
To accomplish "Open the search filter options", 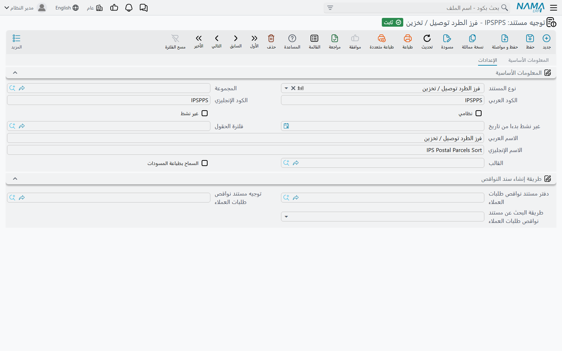I will [330, 8].
